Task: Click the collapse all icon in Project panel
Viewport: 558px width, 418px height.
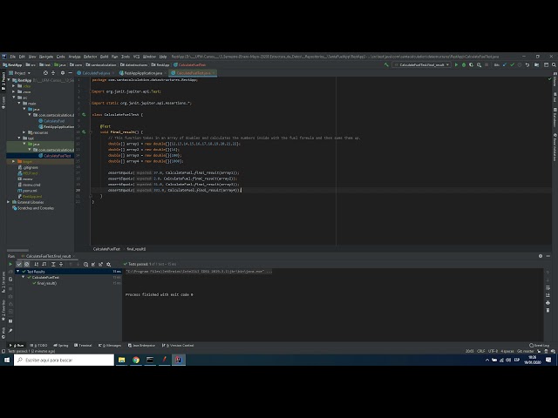Action: point(53,73)
